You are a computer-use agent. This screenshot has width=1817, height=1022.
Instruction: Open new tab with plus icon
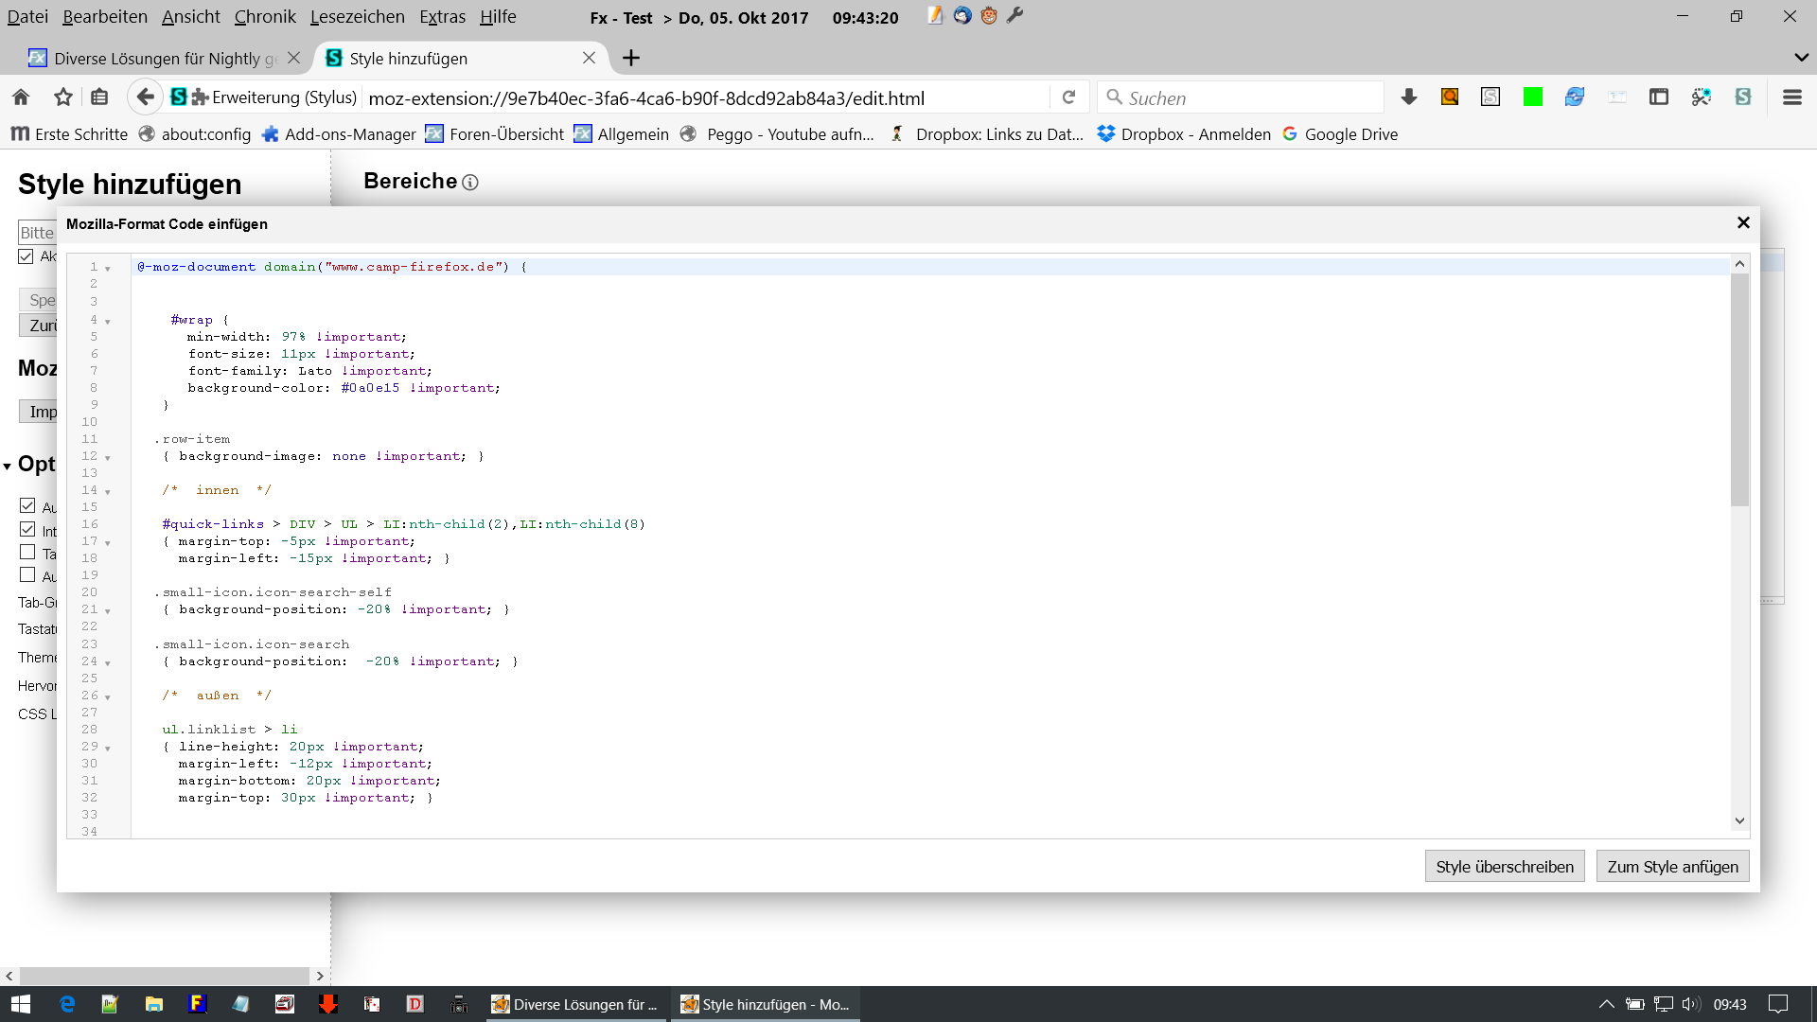(631, 59)
